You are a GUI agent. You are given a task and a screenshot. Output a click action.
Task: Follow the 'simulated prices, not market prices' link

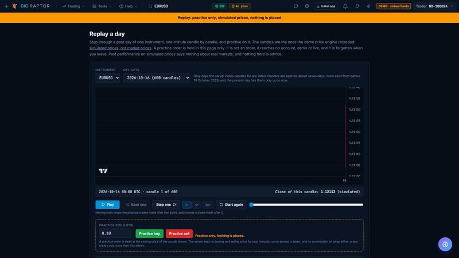[120, 48]
